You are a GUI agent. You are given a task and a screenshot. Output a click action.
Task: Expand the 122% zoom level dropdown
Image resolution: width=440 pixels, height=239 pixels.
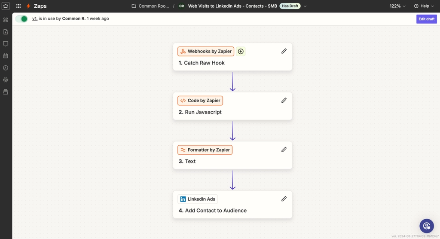pos(397,6)
